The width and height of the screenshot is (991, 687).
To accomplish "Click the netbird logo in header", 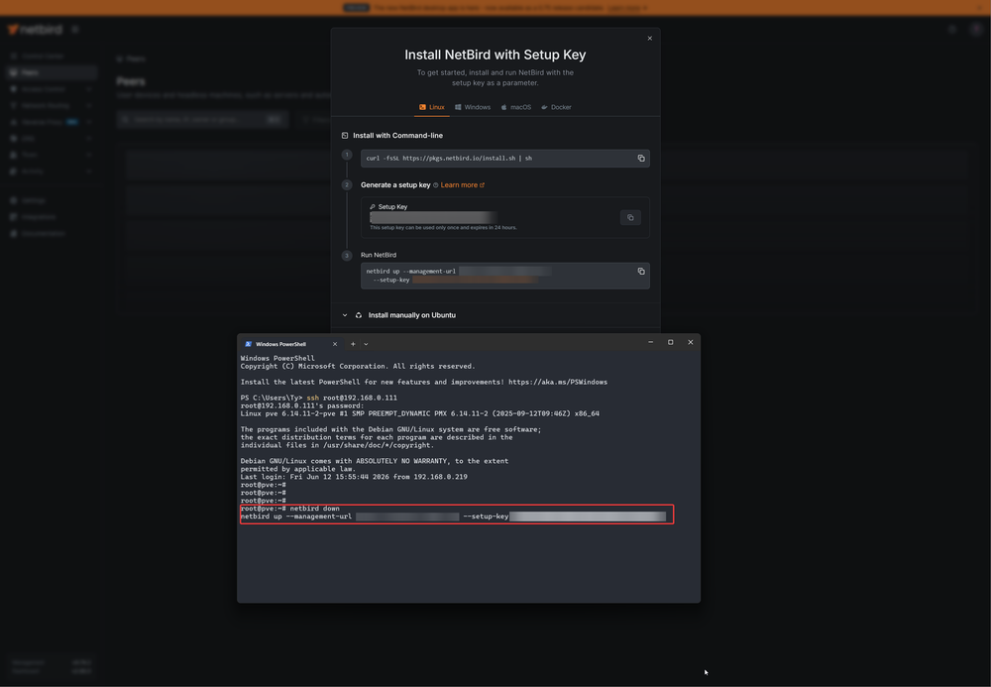I will click(35, 30).
